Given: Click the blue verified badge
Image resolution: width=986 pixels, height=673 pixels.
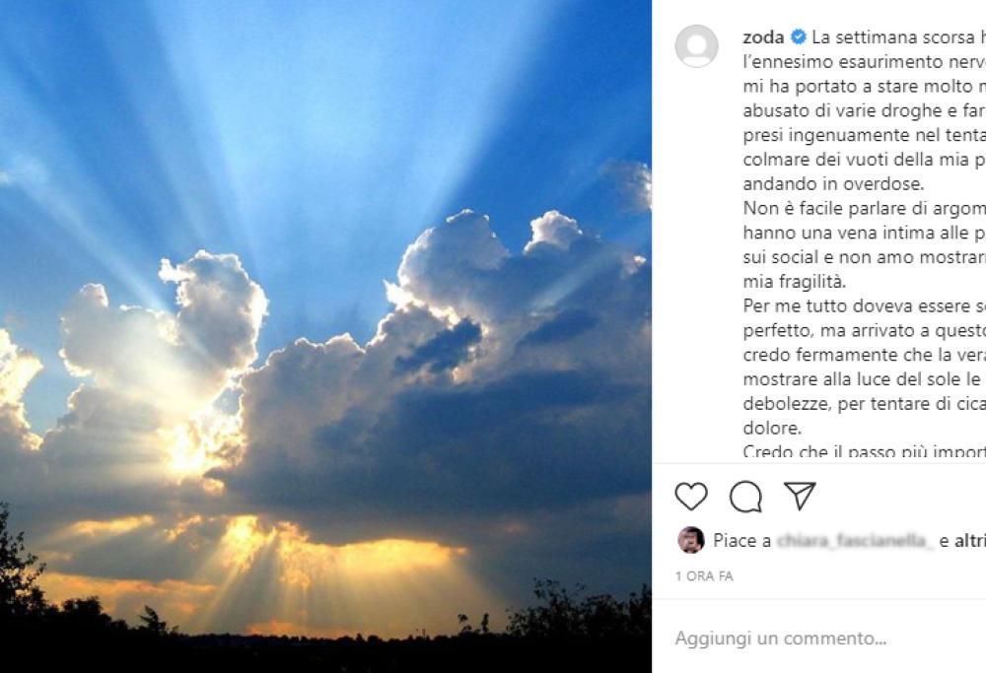Looking at the screenshot, I should pos(799,38).
